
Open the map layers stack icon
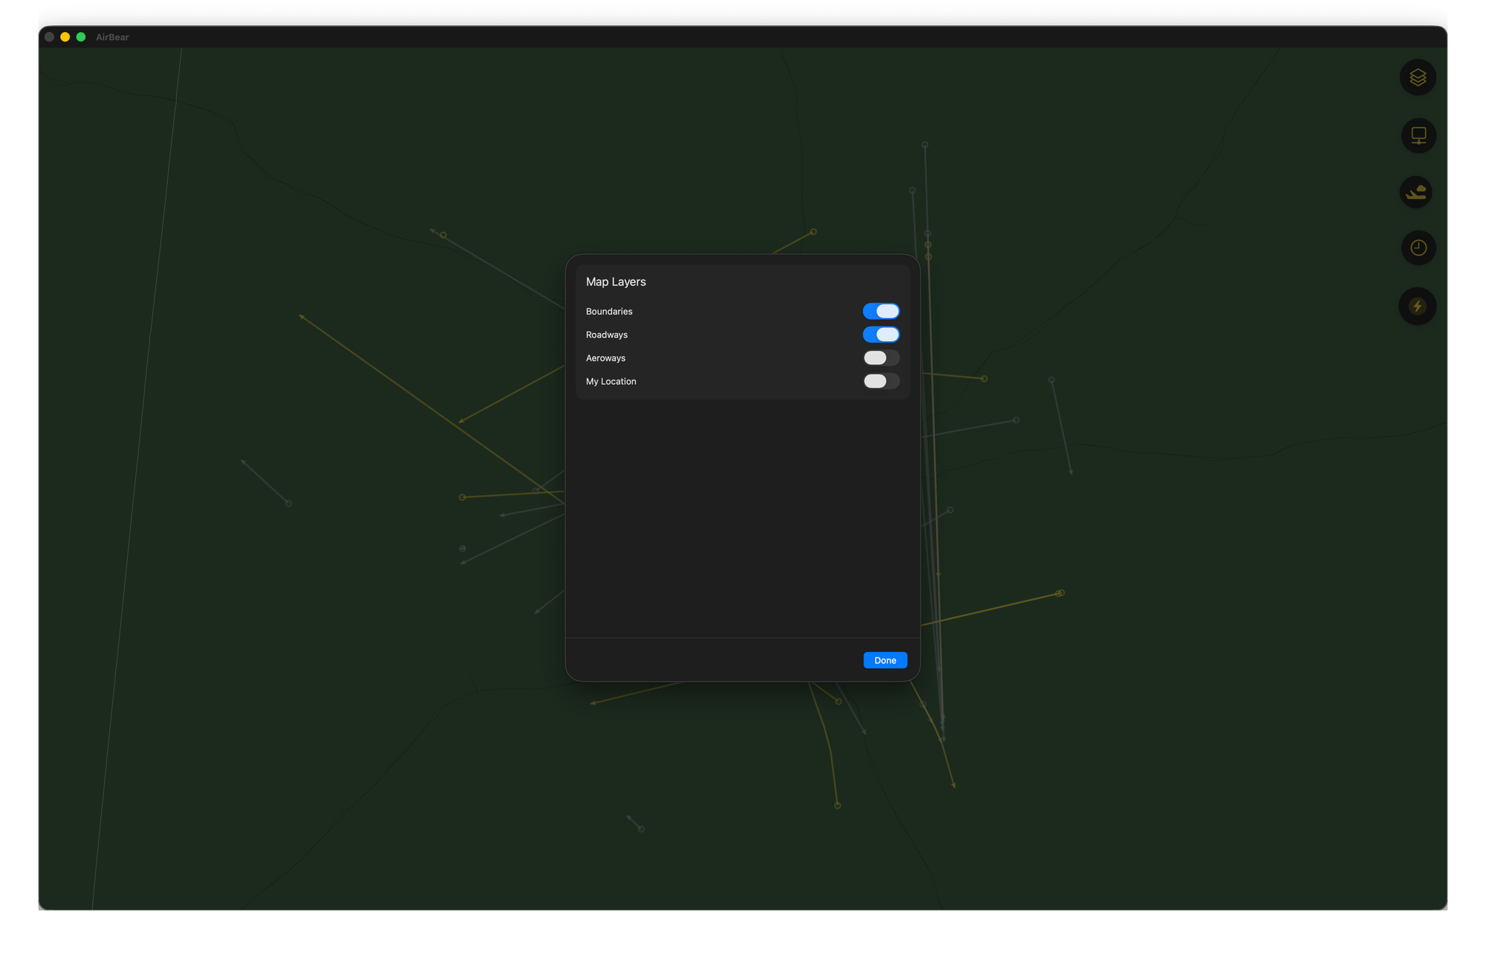tap(1418, 77)
